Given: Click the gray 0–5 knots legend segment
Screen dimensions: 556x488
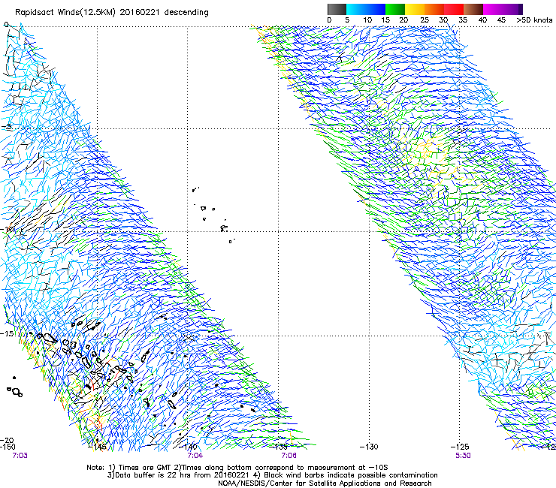Looking at the screenshot, I should pos(337,9).
